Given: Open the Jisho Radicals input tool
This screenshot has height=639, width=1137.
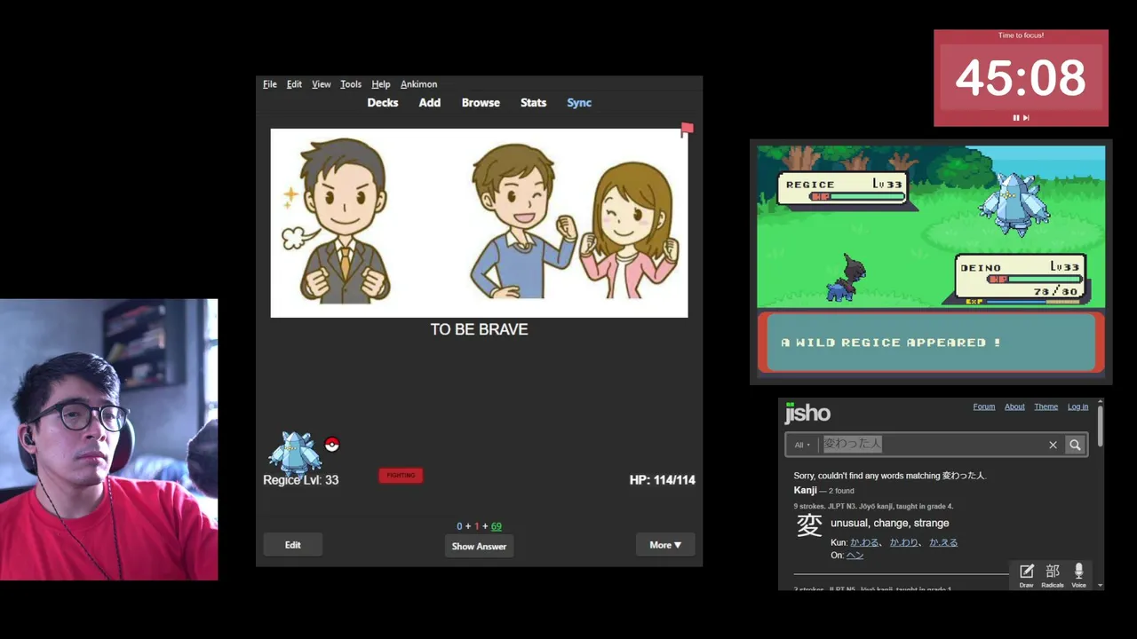Looking at the screenshot, I should click(1053, 575).
